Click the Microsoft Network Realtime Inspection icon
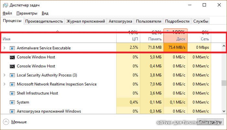Screen dimensions: 227x130 click(12, 84)
